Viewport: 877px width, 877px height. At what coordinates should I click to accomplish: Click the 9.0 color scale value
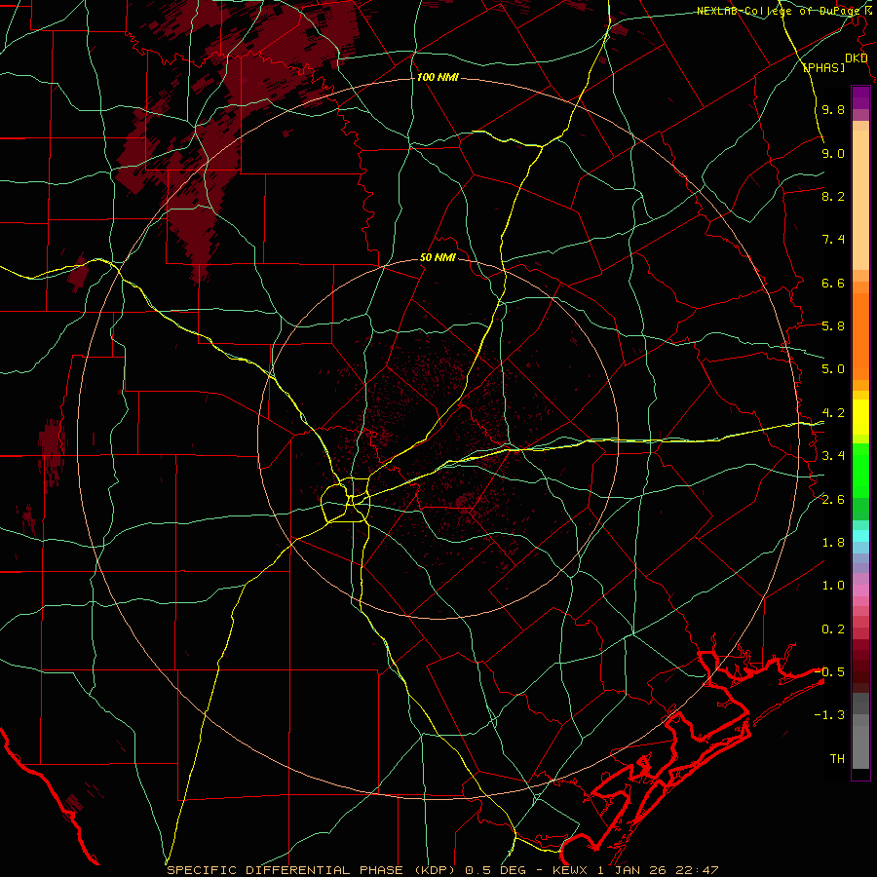click(833, 153)
